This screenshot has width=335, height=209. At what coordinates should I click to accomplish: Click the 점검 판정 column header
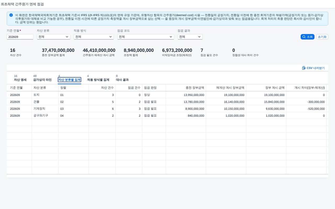154,88
